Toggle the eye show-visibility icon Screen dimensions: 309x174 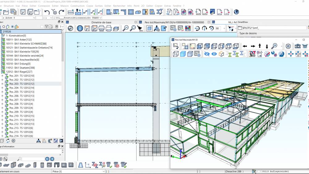(214, 54)
